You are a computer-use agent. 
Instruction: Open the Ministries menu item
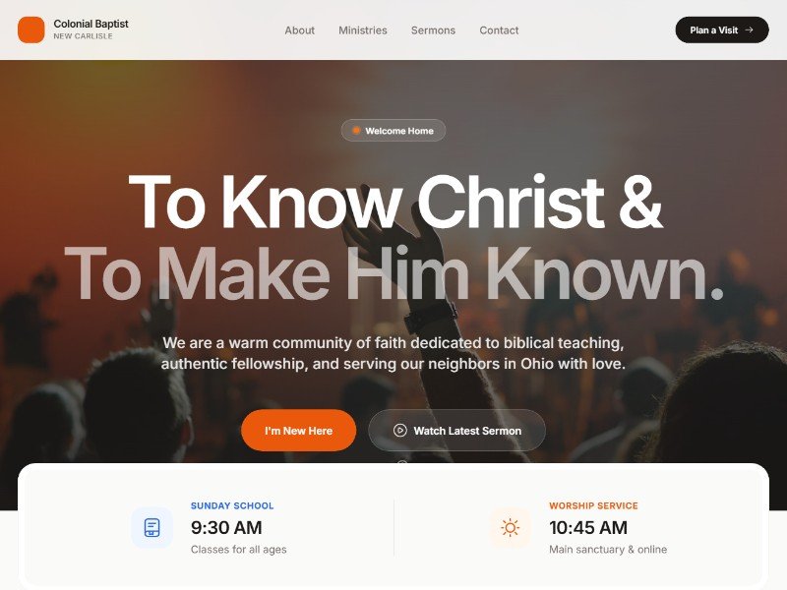[x=363, y=30]
